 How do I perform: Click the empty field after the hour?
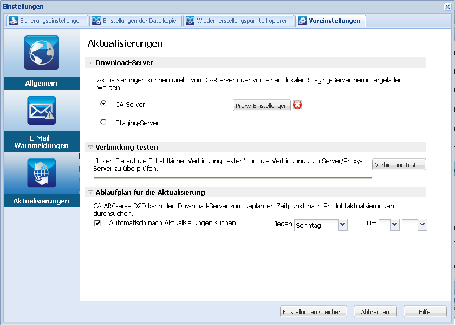pos(409,225)
